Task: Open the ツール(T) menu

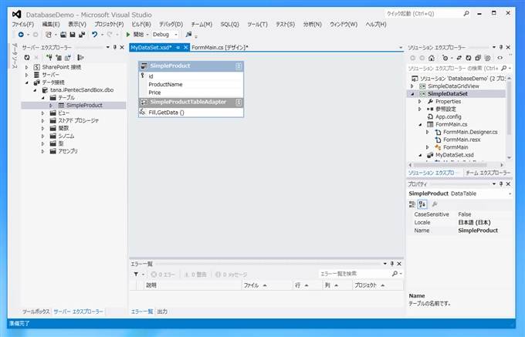Action: tap(257, 25)
